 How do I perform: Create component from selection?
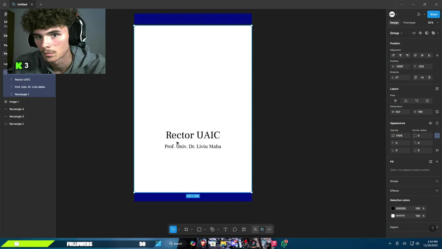click(x=420, y=33)
